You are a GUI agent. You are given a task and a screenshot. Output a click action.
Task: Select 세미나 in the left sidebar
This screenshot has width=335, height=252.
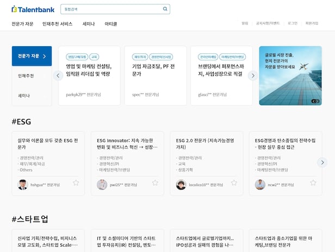click(24, 96)
